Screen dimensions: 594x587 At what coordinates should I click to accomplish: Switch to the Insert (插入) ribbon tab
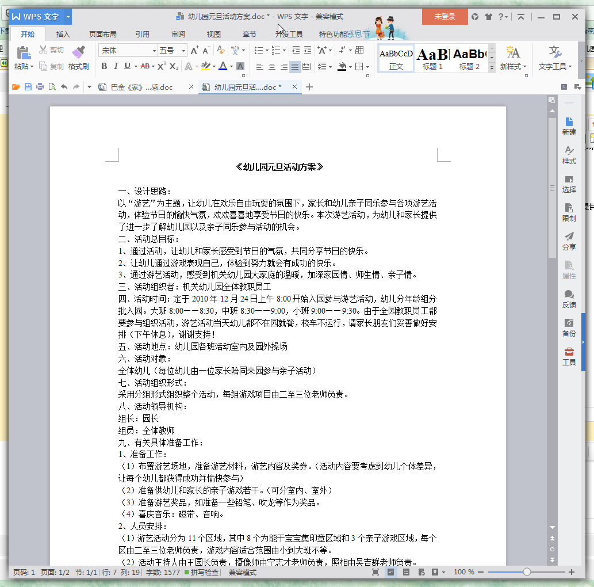[63, 34]
